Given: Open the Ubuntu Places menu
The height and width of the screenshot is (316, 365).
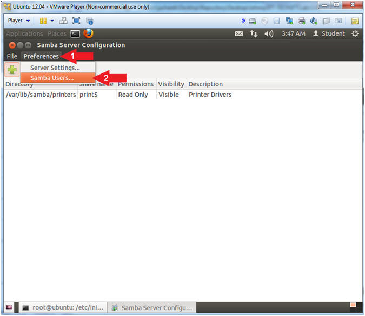Looking at the screenshot, I should click(57, 33).
